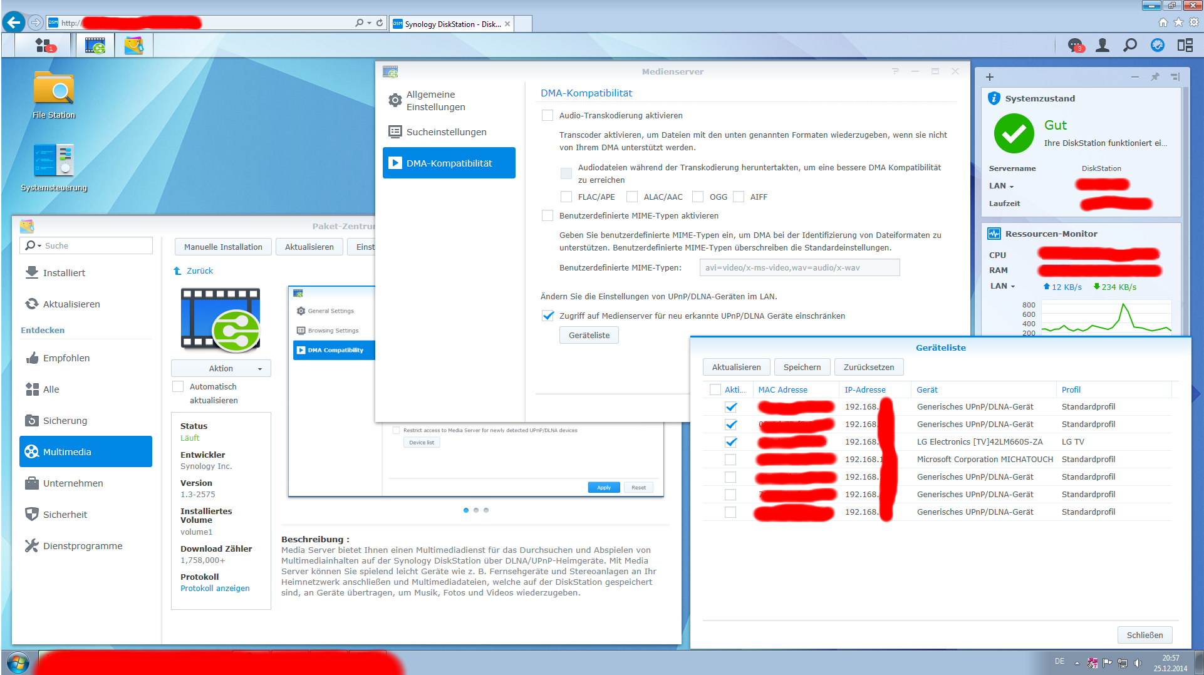Toggle Benutzerdefinierte MIME-Typen aktivieren checkbox
1204x675 pixels.
[548, 216]
